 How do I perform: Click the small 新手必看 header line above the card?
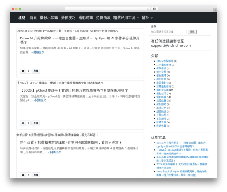click(x=57, y=135)
